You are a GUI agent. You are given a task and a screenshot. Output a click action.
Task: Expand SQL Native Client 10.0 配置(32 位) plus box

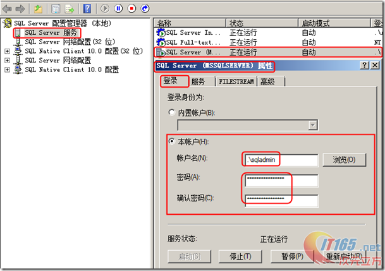[7, 51]
